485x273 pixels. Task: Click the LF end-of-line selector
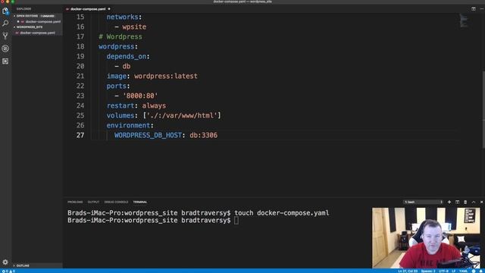tap(454, 271)
